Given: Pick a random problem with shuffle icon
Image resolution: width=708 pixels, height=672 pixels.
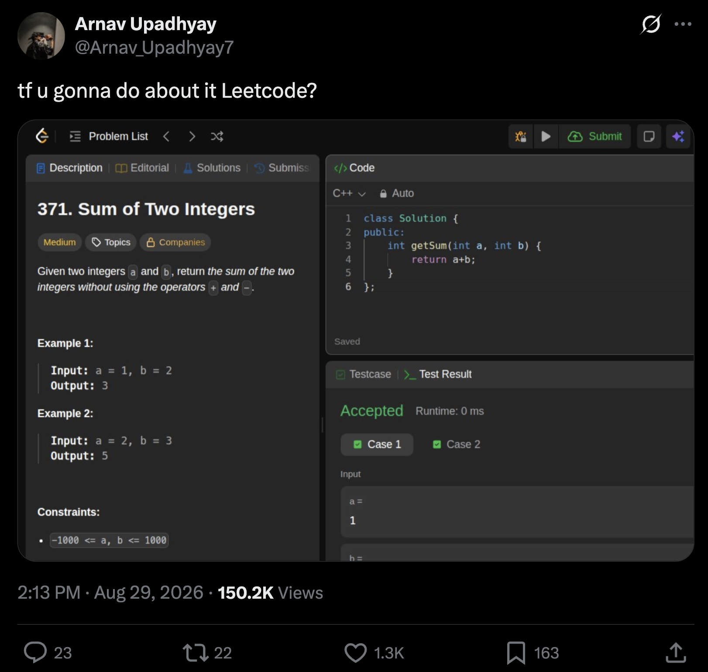Looking at the screenshot, I should coord(217,137).
